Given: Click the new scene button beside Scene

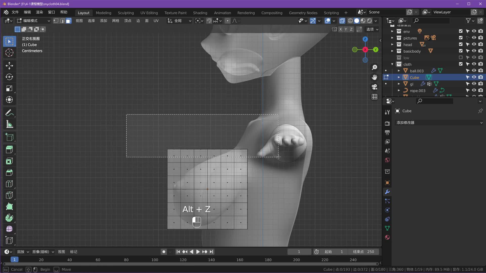Looking at the screenshot, I should [410, 12].
